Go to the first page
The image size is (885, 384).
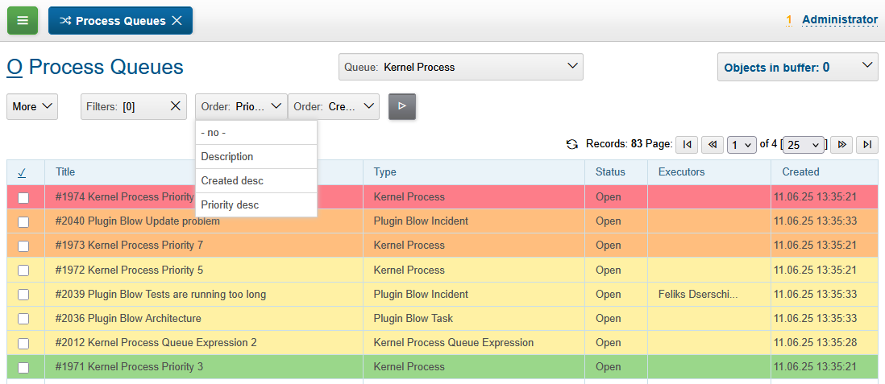(x=687, y=144)
